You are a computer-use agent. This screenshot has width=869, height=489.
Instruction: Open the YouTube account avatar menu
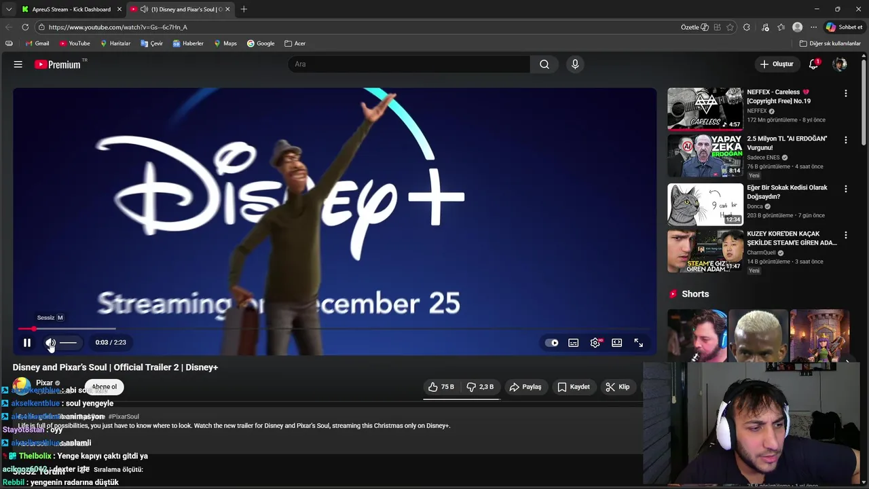pos(840,64)
